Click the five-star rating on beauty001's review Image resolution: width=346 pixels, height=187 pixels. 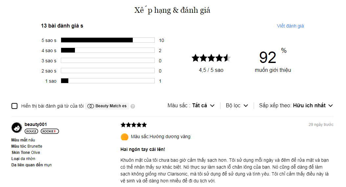[x=133, y=125]
